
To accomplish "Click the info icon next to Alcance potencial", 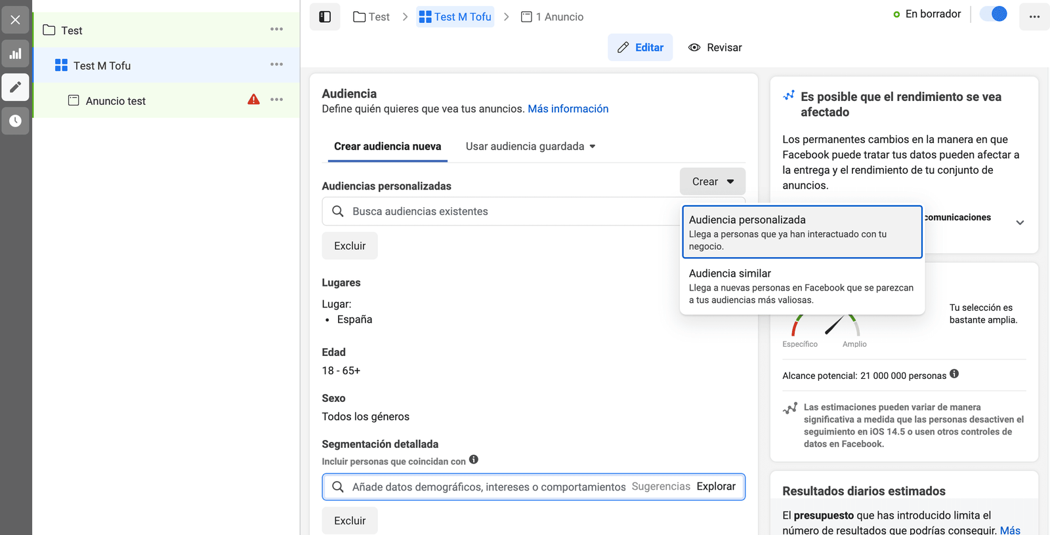I will [x=954, y=374].
